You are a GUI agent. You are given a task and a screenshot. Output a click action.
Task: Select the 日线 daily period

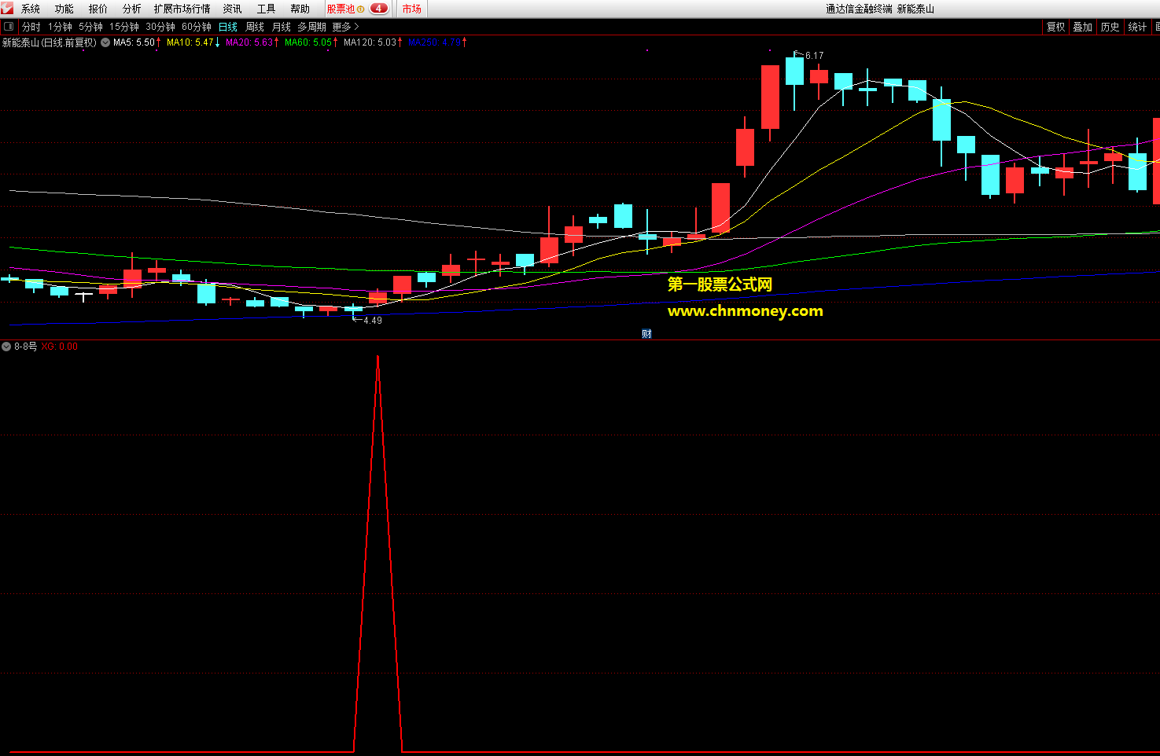pos(228,27)
